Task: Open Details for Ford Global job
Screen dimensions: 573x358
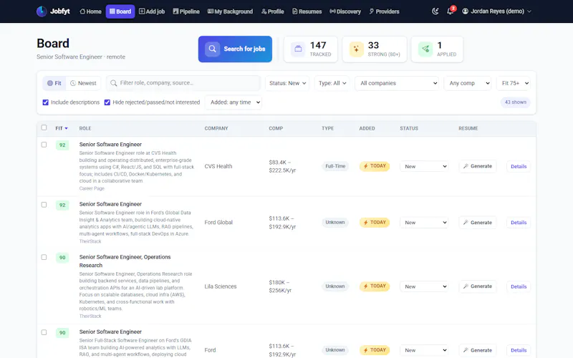Action: [x=519, y=223]
